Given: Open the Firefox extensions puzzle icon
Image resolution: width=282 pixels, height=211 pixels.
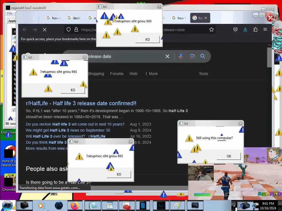Looking at the screenshot, I should (255, 29).
